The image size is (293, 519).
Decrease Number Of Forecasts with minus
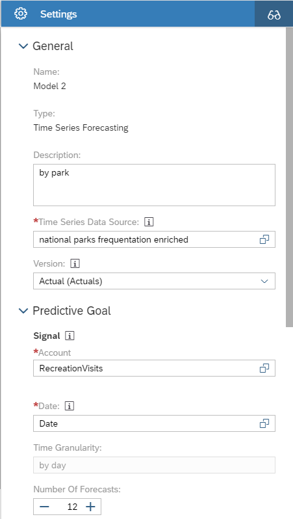click(44, 507)
